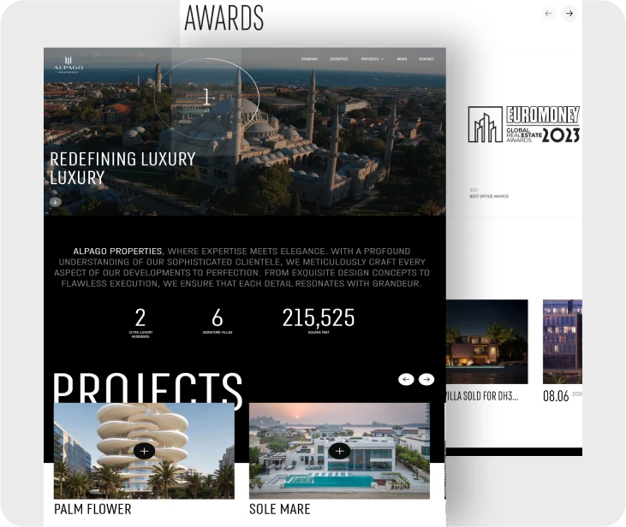Go to next award using right arrow
The height and width of the screenshot is (527, 626).
569,14
